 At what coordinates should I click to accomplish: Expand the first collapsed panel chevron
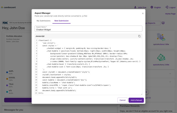(170, 74)
